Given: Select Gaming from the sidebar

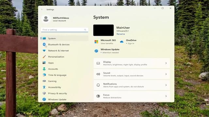Looking at the screenshot, I should (65, 81).
